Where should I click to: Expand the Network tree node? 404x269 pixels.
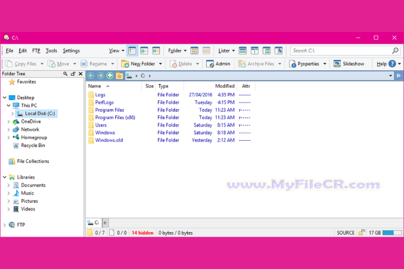pos(8,129)
